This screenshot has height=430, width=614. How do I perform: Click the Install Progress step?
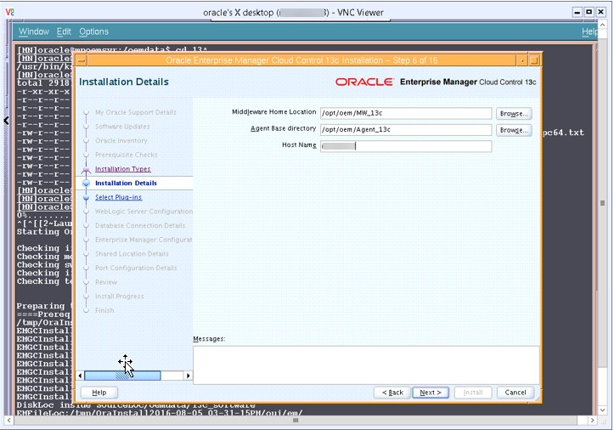[x=120, y=296]
